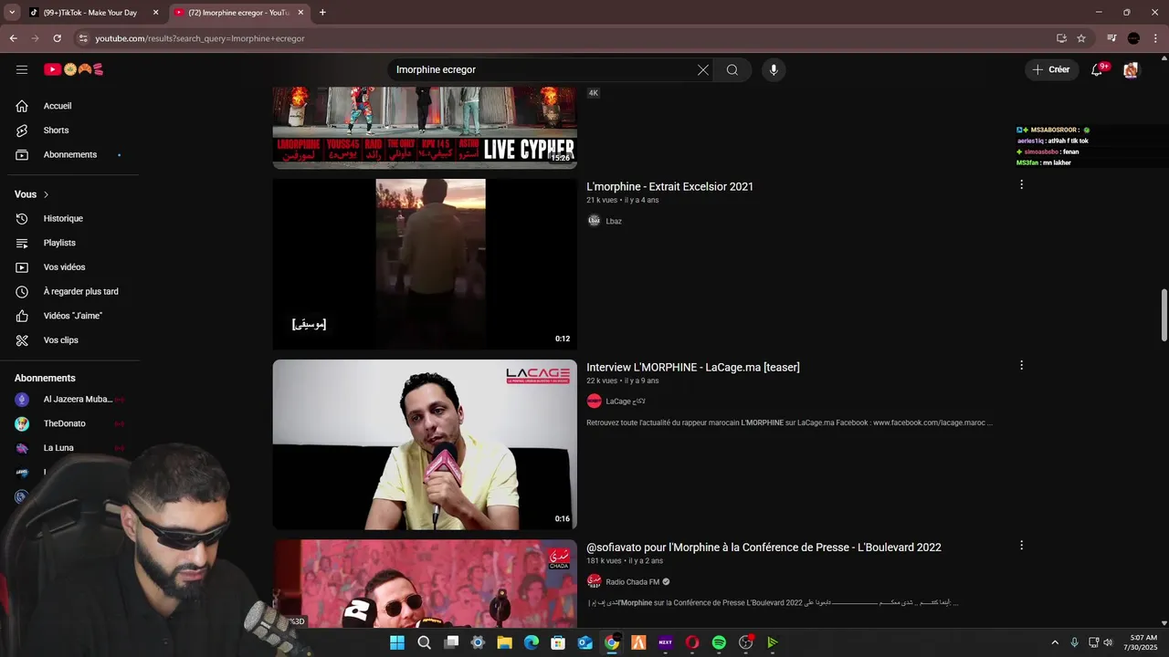Open Interview L'MORPHINE - LaCage.ma title

[x=693, y=368]
